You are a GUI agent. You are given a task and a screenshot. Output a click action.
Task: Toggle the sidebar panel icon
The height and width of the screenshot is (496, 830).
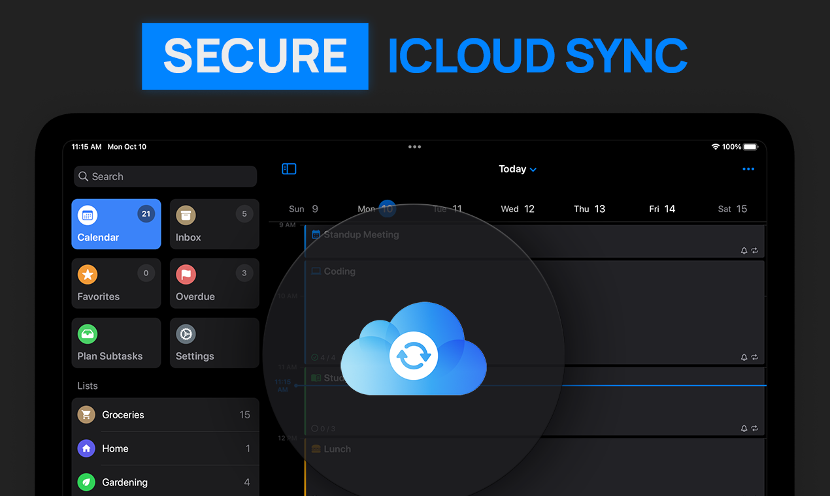[289, 169]
